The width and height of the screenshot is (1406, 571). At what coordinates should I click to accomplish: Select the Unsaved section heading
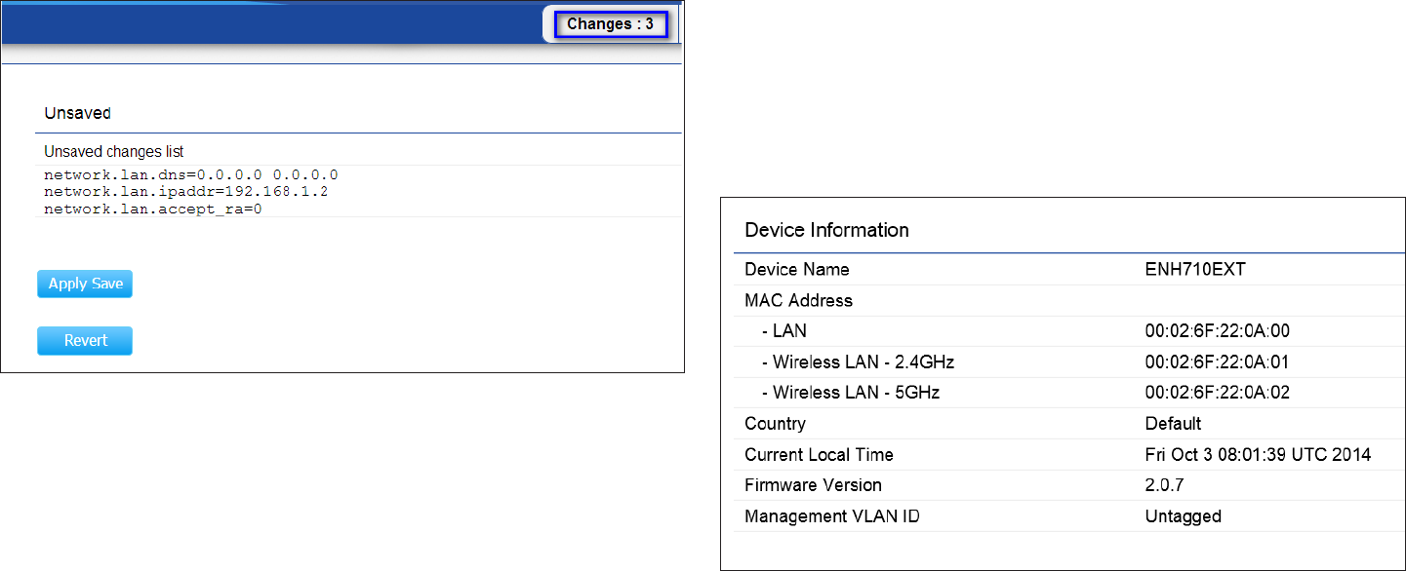point(77,113)
